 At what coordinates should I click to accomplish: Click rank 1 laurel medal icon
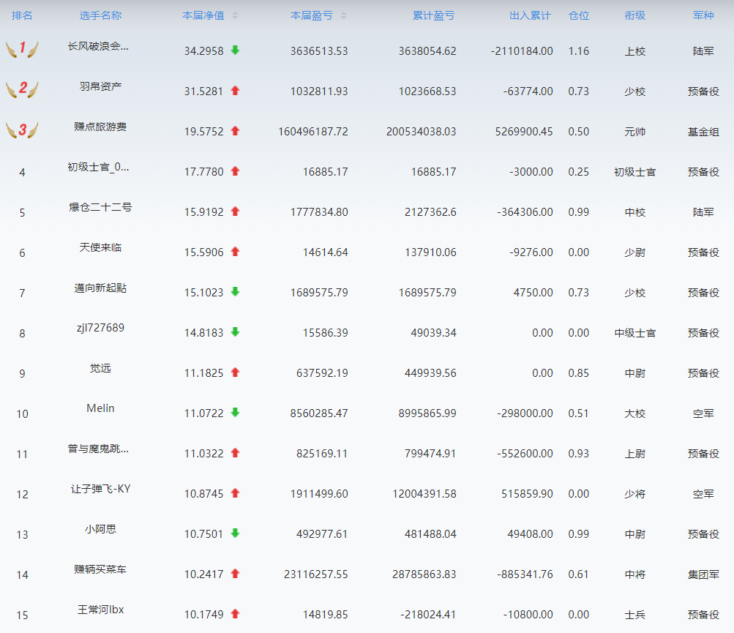[x=22, y=48]
